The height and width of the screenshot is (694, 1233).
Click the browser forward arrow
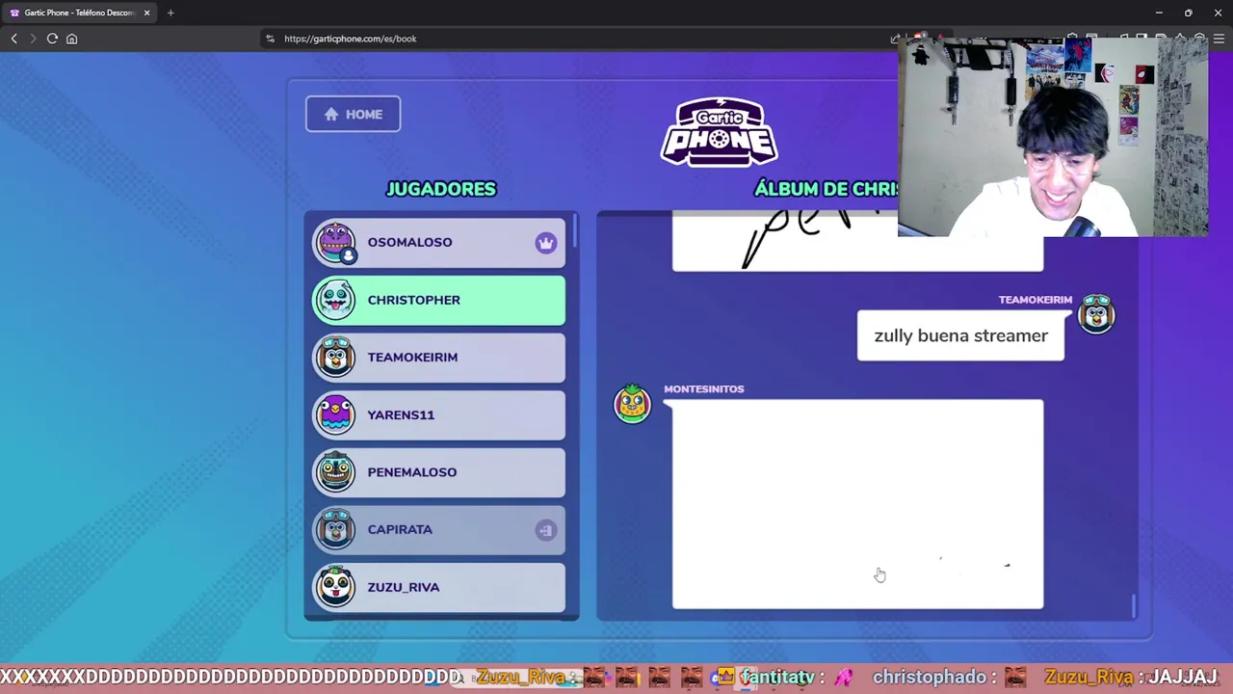(33, 39)
